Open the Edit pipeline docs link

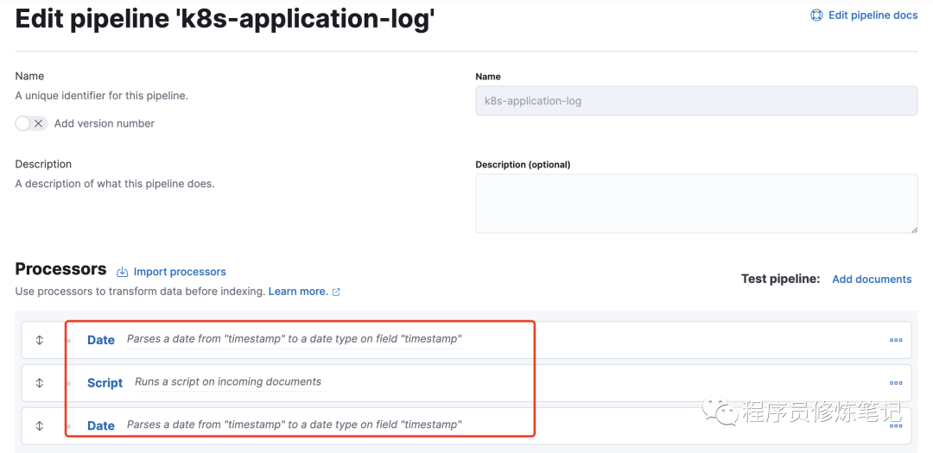pos(873,16)
